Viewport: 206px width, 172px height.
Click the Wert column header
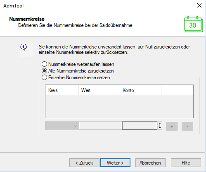pyautogui.click(x=99, y=90)
